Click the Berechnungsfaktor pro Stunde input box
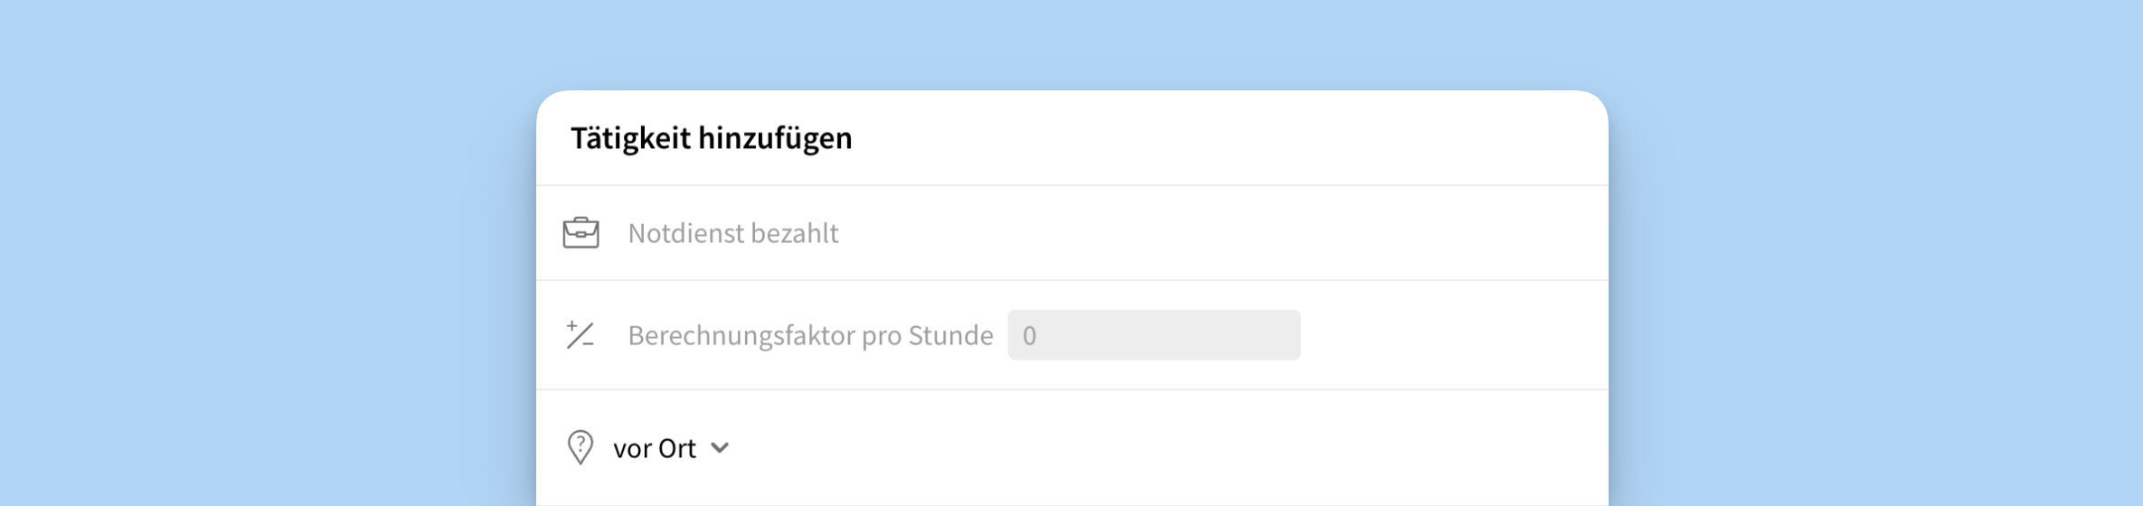The image size is (2143, 506). pos(1154,335)
